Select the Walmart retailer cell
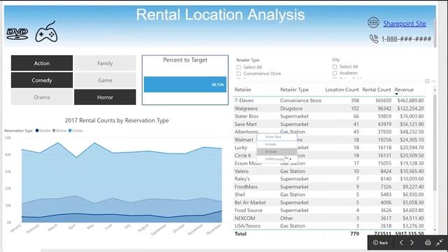448x252 pixels. click(x=244, y=140)
